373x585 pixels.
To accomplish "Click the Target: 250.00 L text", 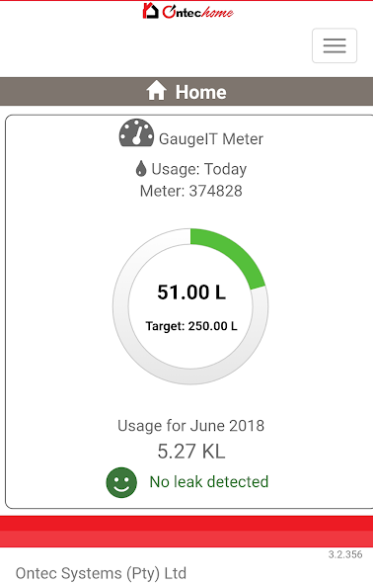I will point(191,326).
